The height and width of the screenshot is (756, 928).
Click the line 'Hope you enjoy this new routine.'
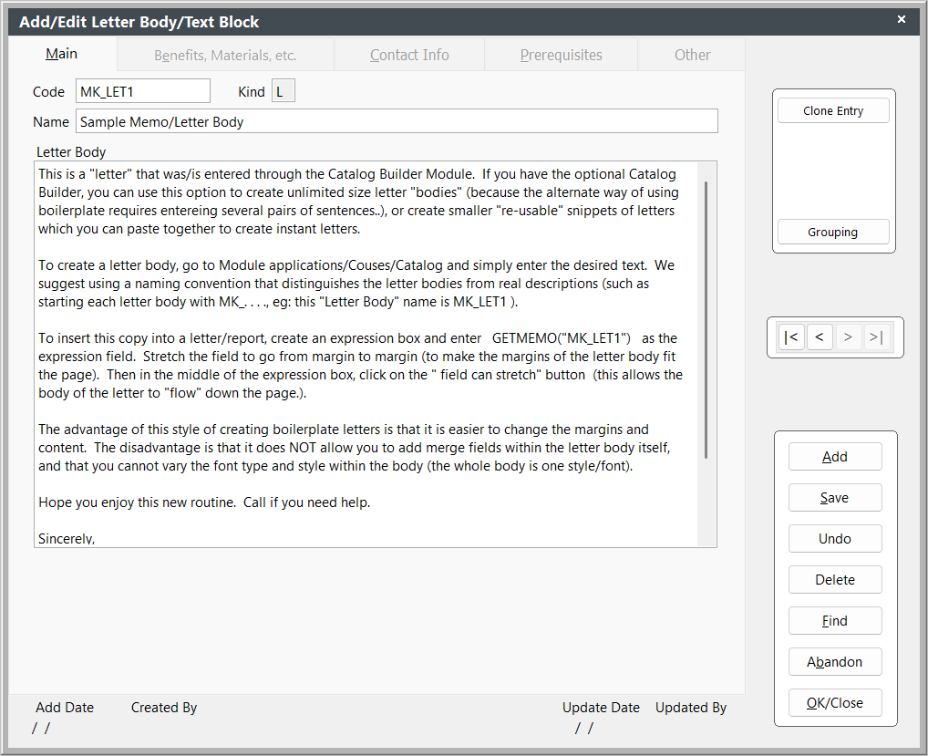pyautogui.click(x=137, y=502)
